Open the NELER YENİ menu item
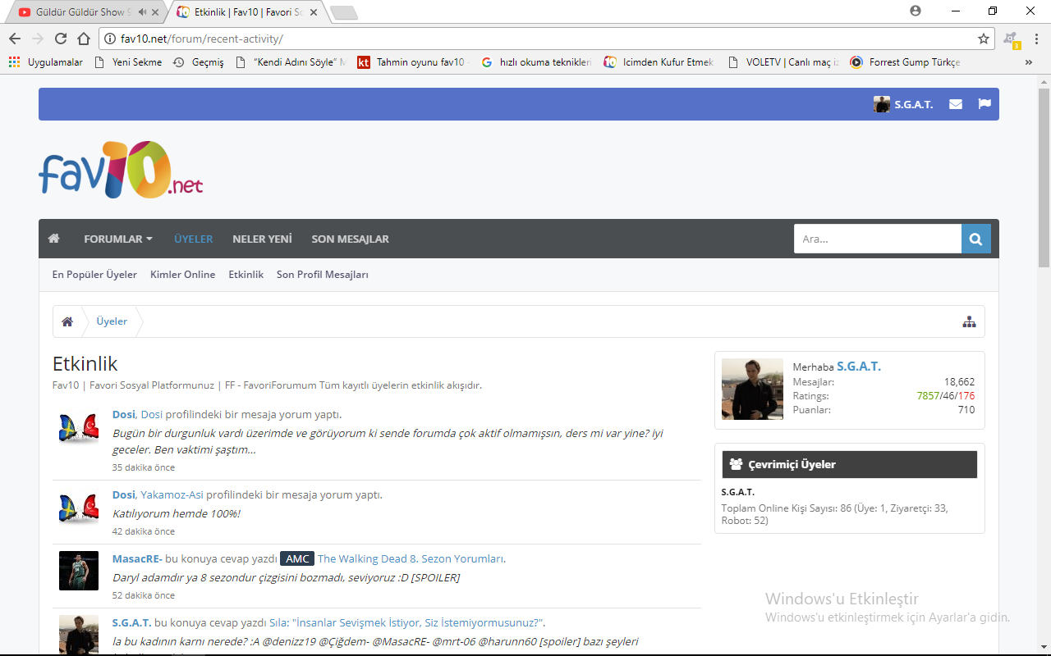This screenshot has height=656, width=1051. pos(262,239)
